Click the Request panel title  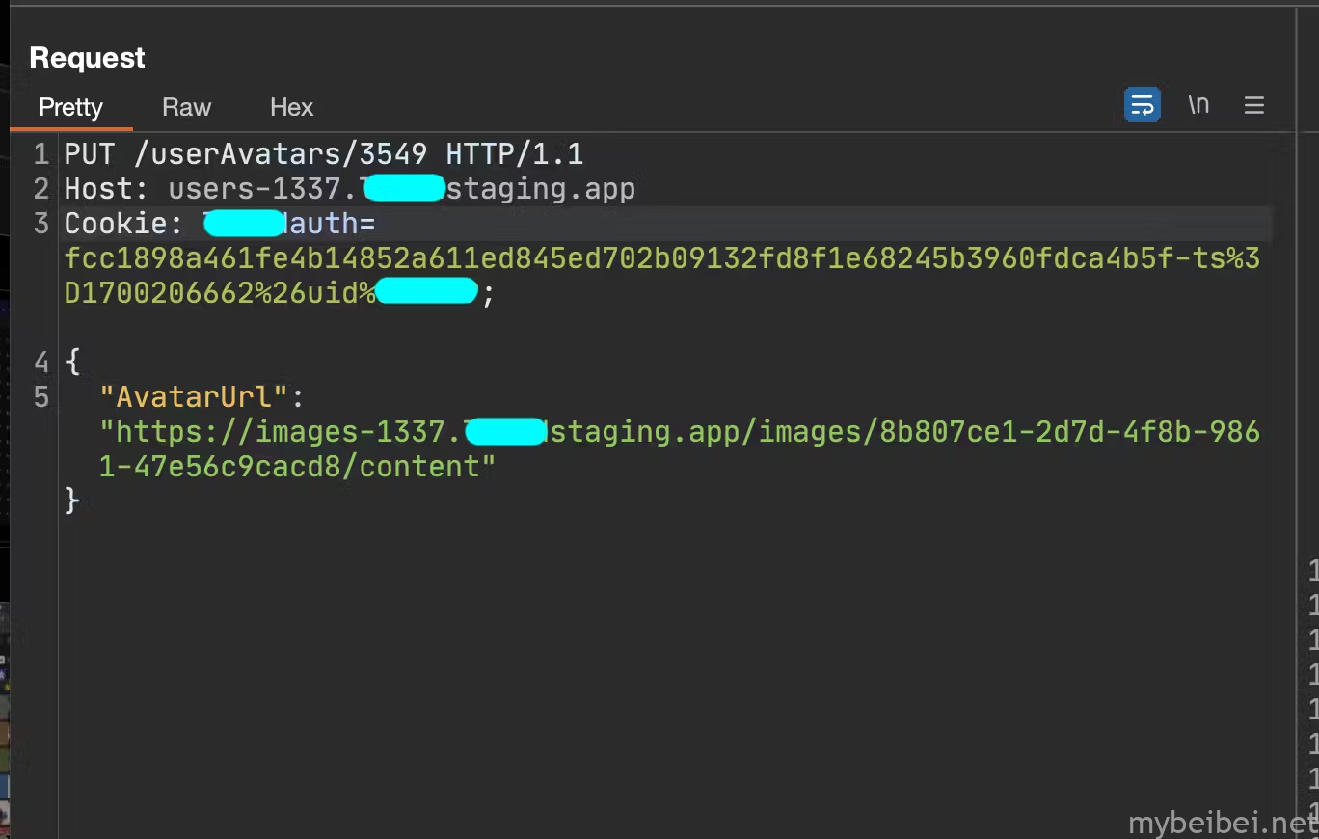pyautogui.click(x=87, y=58)
